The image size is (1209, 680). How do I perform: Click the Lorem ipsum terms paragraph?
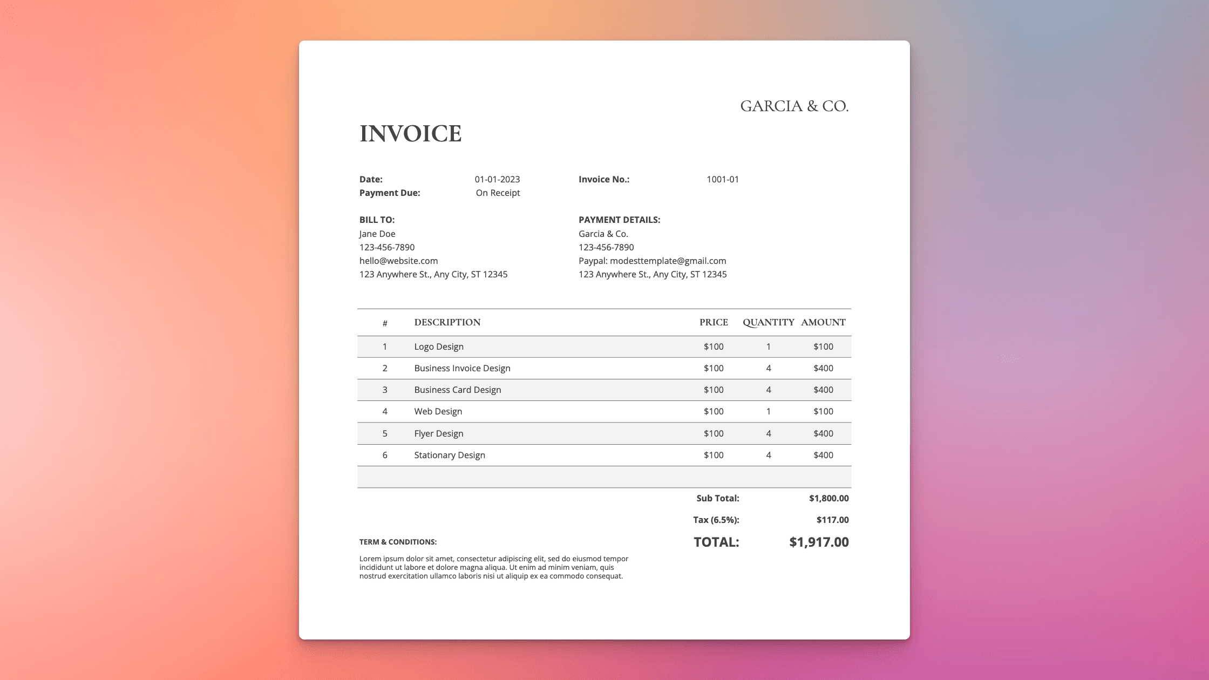coord(494,567)
